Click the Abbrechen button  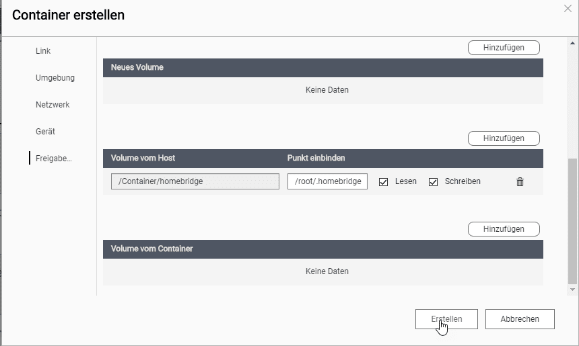(520, 319)
